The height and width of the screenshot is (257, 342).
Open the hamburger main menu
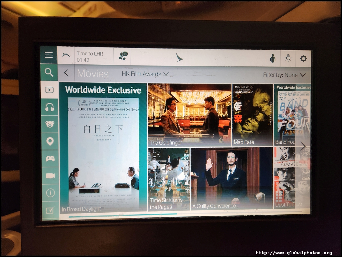pos(49,55)
